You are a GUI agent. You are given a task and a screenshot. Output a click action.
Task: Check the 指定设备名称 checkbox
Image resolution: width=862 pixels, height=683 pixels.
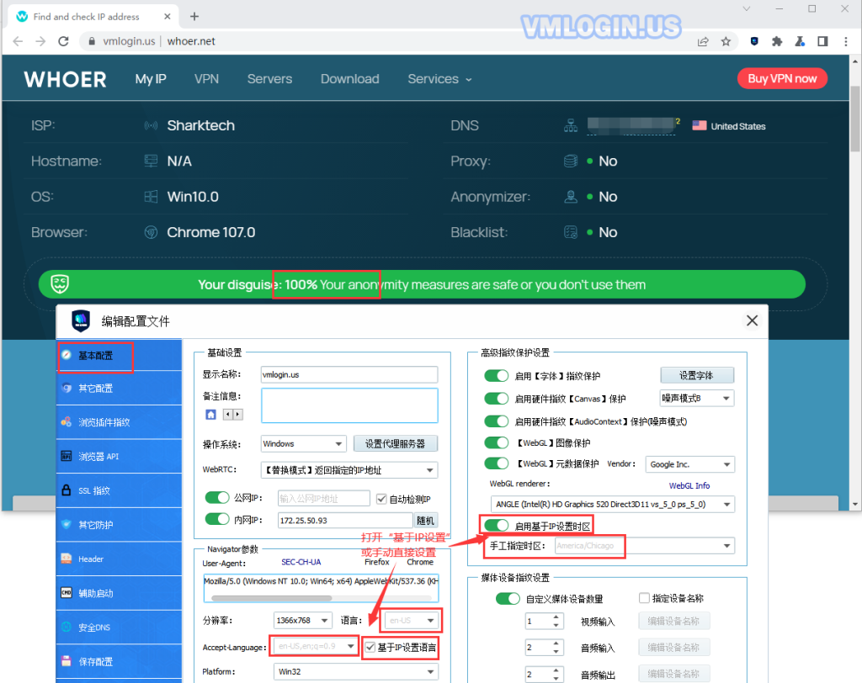coord(644,598)
